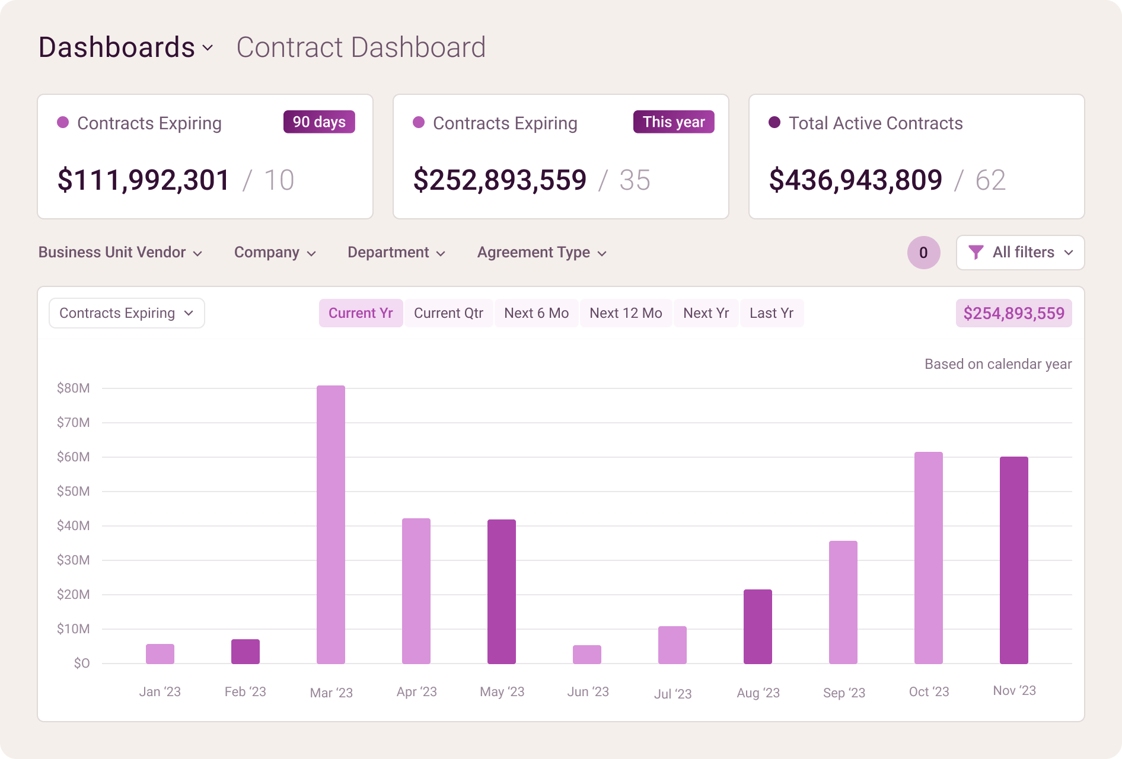
Task: Click the Feb '23 bar
Action: pos(246,652)
